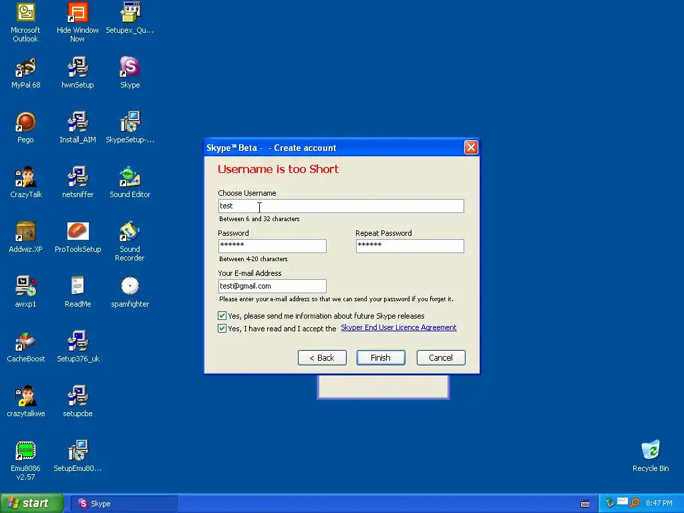Click the 8:47 PM clock in tray
The width and height of the screenshot is (684, 513).
tap(659, 504)
